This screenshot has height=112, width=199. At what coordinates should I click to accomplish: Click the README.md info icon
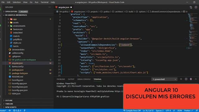click(x=10, y=77)
